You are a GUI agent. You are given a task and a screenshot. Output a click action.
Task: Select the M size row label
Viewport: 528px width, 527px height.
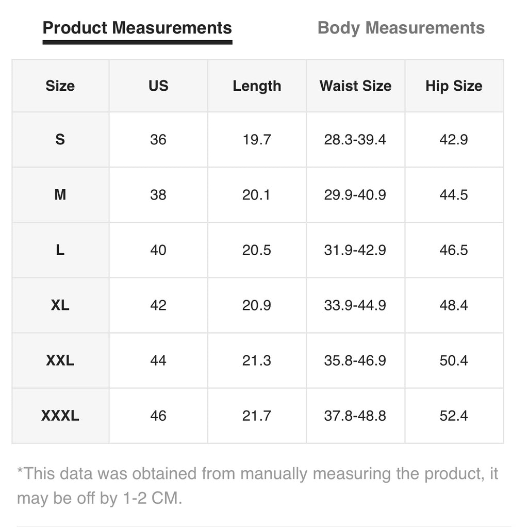click(60, 195)
